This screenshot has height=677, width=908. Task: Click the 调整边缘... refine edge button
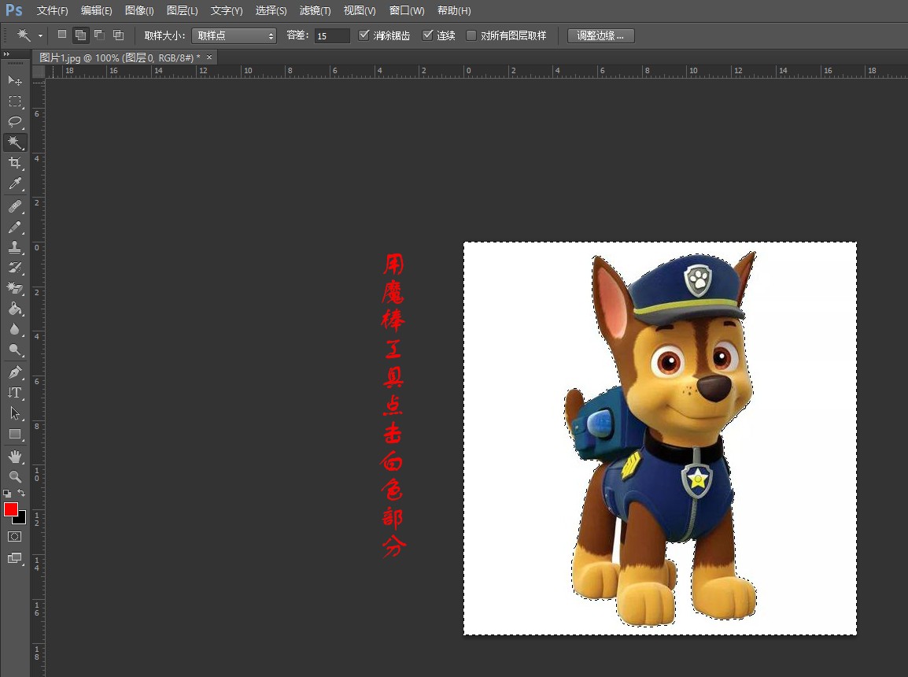pyautogui.click(x=600, y=35)
